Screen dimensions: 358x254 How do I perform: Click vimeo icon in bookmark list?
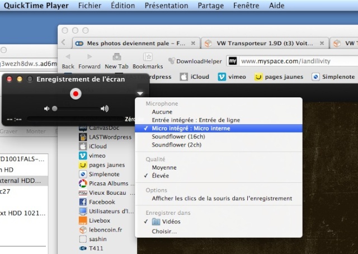[x=83, y=156]
